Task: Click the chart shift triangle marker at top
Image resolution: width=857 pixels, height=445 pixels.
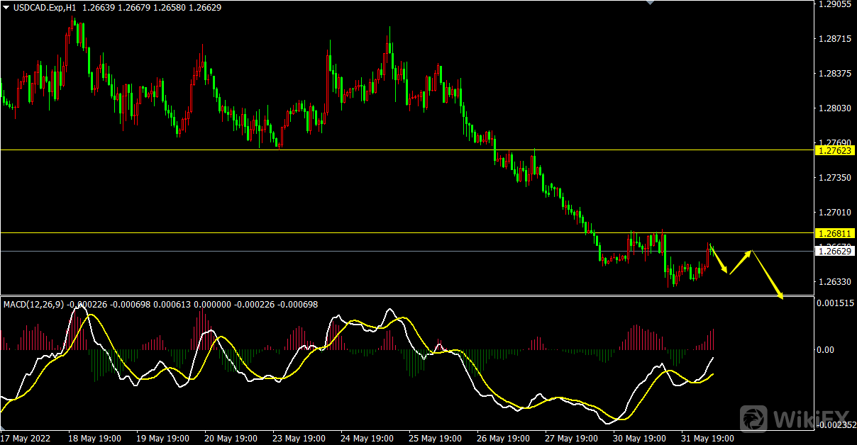Action: click(x=650, y=3)
